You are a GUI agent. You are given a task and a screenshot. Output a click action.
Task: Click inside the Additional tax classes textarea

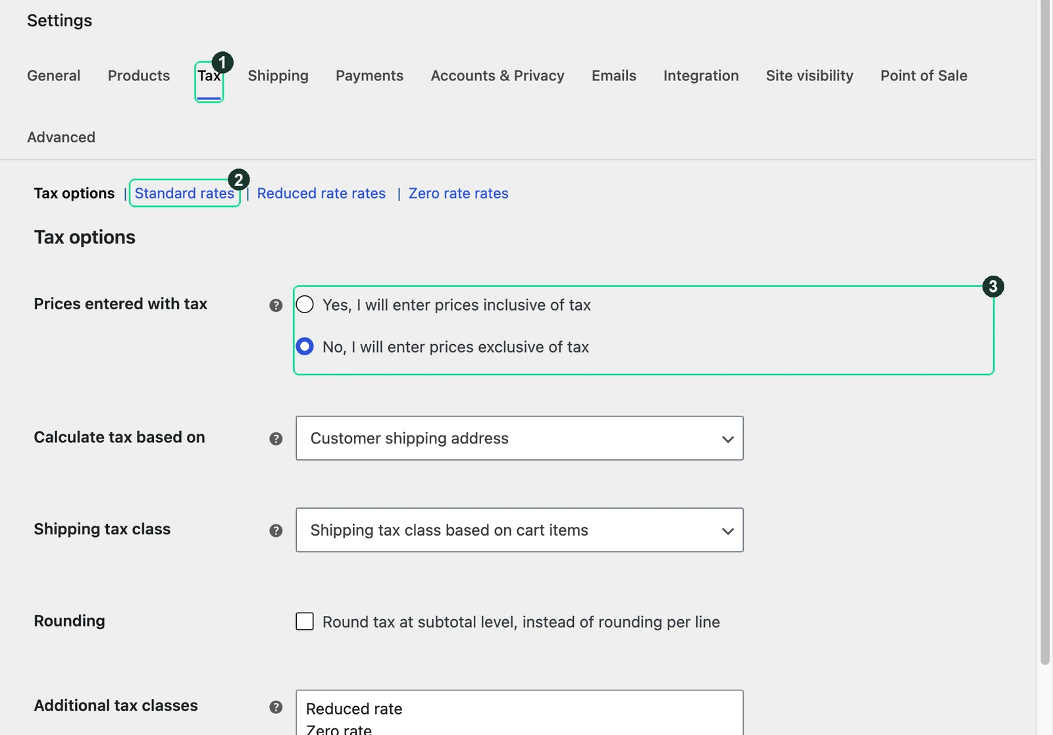point(519,713)
